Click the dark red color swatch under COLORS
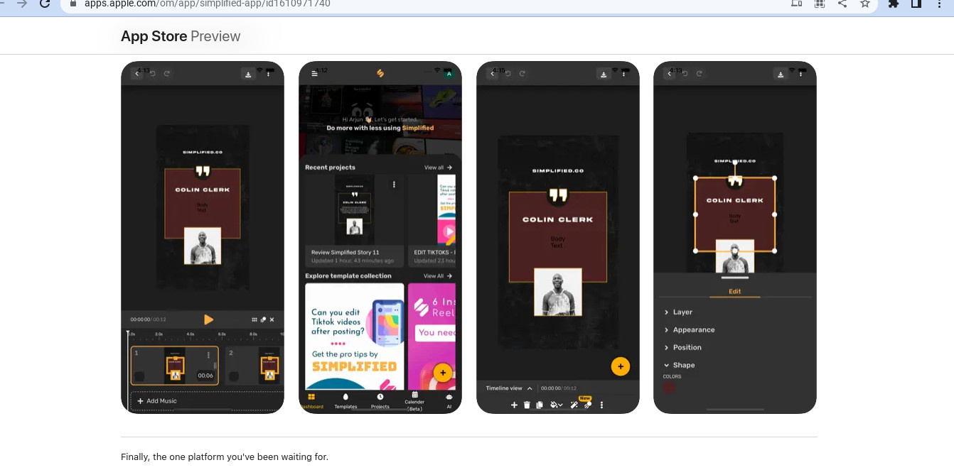 click(x=669, y=388)
